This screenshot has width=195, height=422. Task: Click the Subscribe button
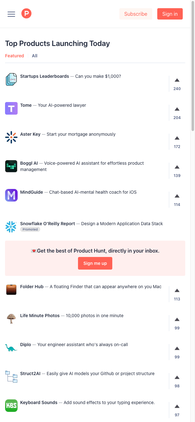pyautogui.click(x=136, y=14)
